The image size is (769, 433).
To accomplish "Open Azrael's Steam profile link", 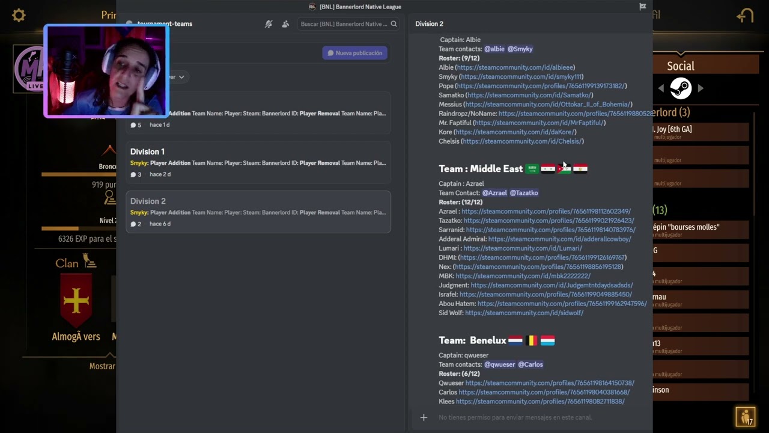I will (x=546, y=211).
